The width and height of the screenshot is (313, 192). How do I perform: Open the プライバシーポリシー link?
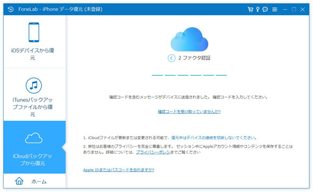(x=153, y=152)
